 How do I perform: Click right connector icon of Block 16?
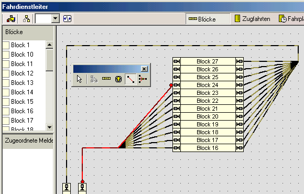(240, 148)
